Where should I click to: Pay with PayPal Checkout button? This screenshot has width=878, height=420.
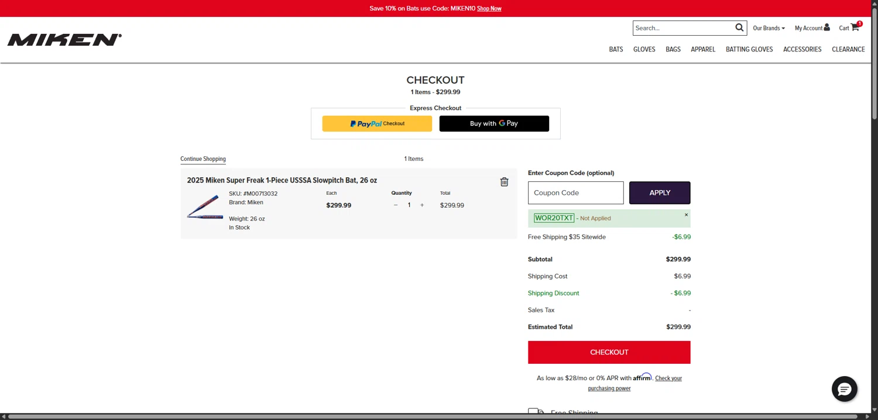[377, 123]
